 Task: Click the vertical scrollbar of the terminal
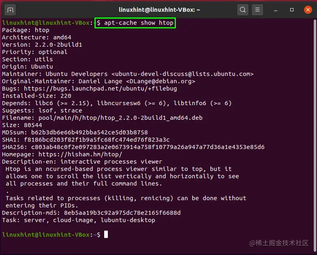pos(315,136)
